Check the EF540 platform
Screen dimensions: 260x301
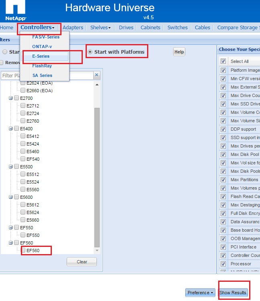click(23, 159)
